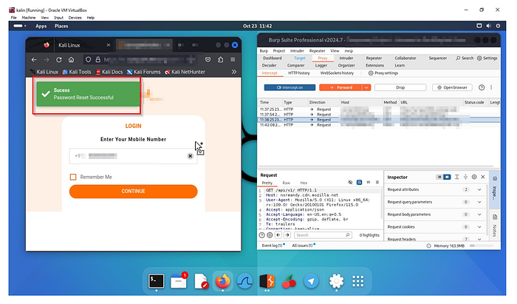The image size is (517, 304).
Task: Toggle the Intercept on button
Action: pyautogui.click(x=290, y=87)
